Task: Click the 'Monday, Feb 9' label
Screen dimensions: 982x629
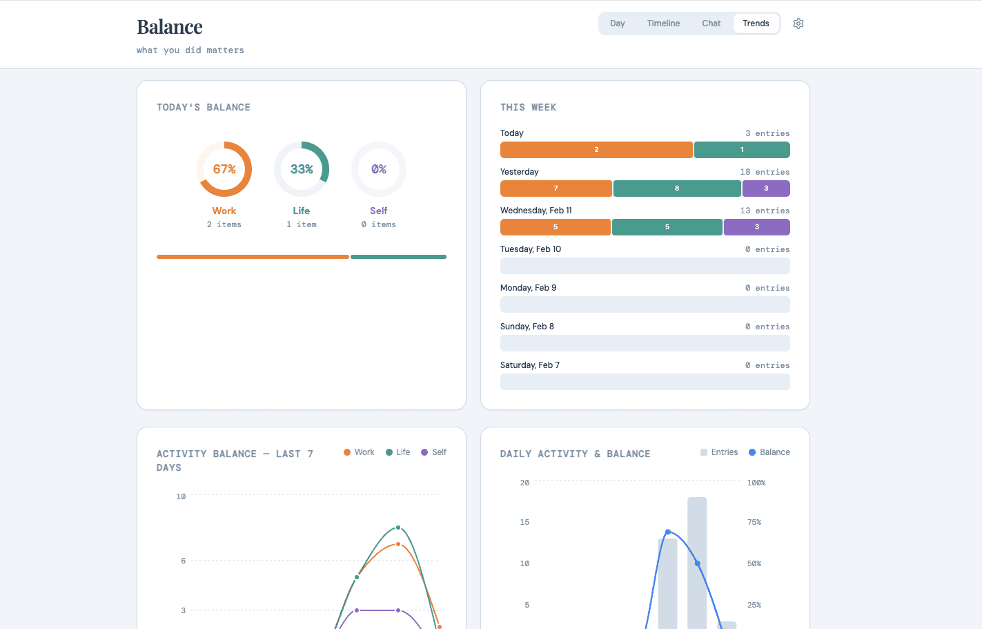Action: click(529, 288)
